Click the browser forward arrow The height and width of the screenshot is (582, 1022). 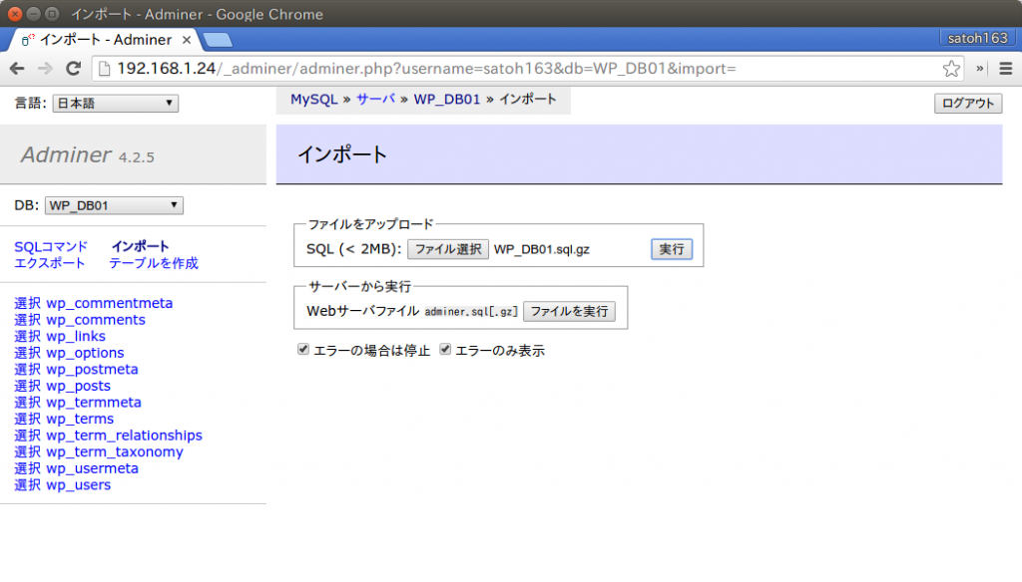click(x=45, y=69)
